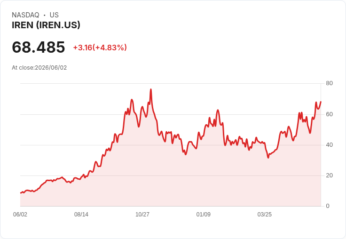Click the NASDAQ exchange label
This screenshot has height=239, width=346.
(25, 15)
